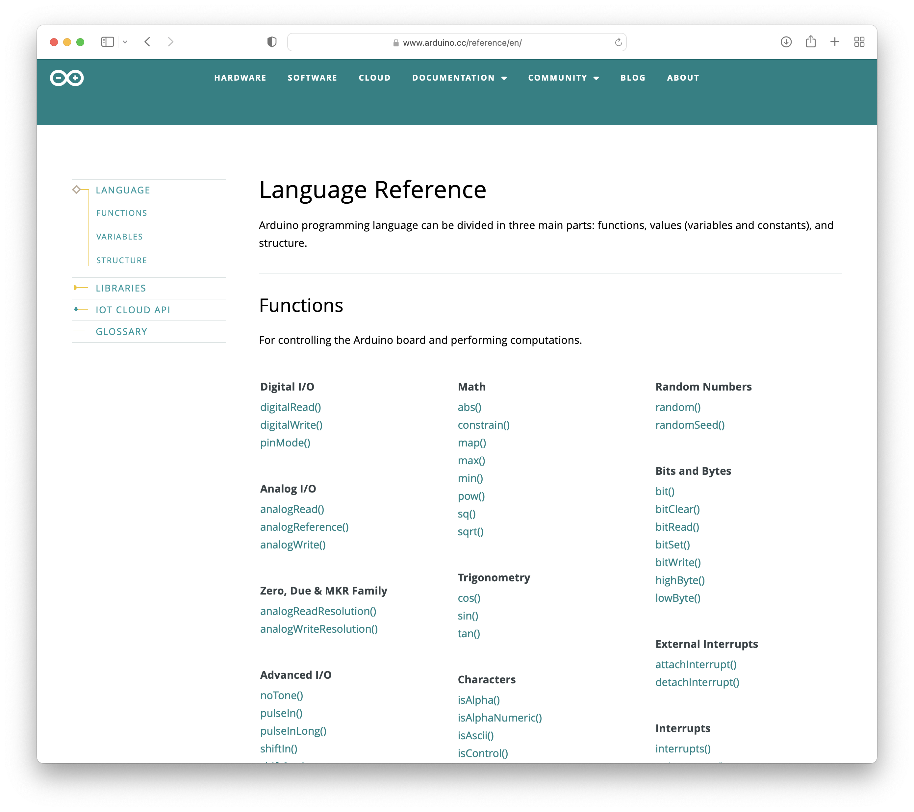
Task: Go forward with the forward arrow
Action: coord(170,42)
